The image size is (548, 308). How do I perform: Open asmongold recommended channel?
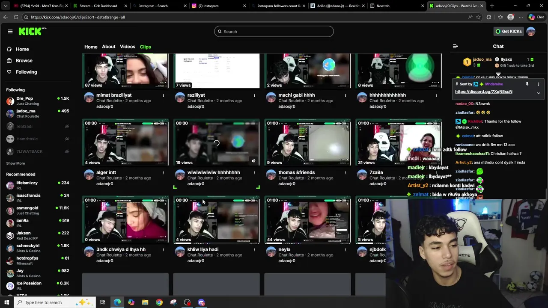pyautogui.click(x=38, y=210)
